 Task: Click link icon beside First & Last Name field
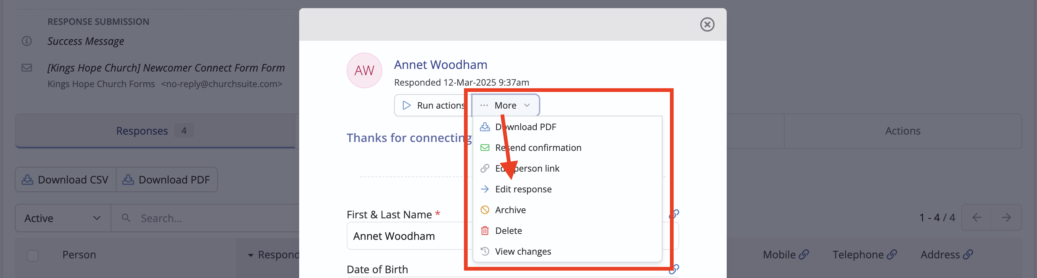pos(674,215)
